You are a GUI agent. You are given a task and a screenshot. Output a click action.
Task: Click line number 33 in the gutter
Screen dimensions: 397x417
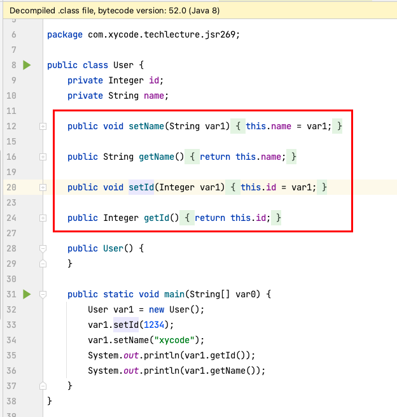(11, 325)
